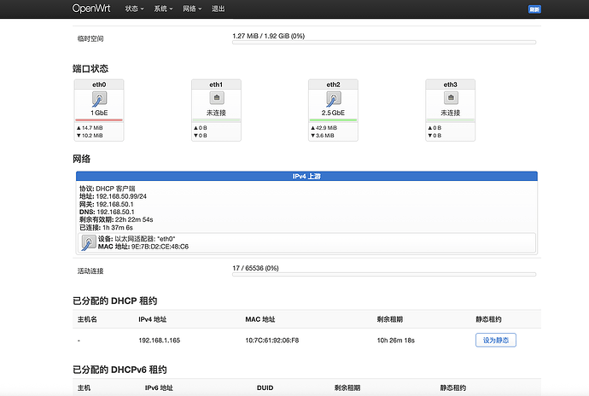Open the 系统 dropdown menu
This screenshot has width=589, height=396.
tap(164, 9)
